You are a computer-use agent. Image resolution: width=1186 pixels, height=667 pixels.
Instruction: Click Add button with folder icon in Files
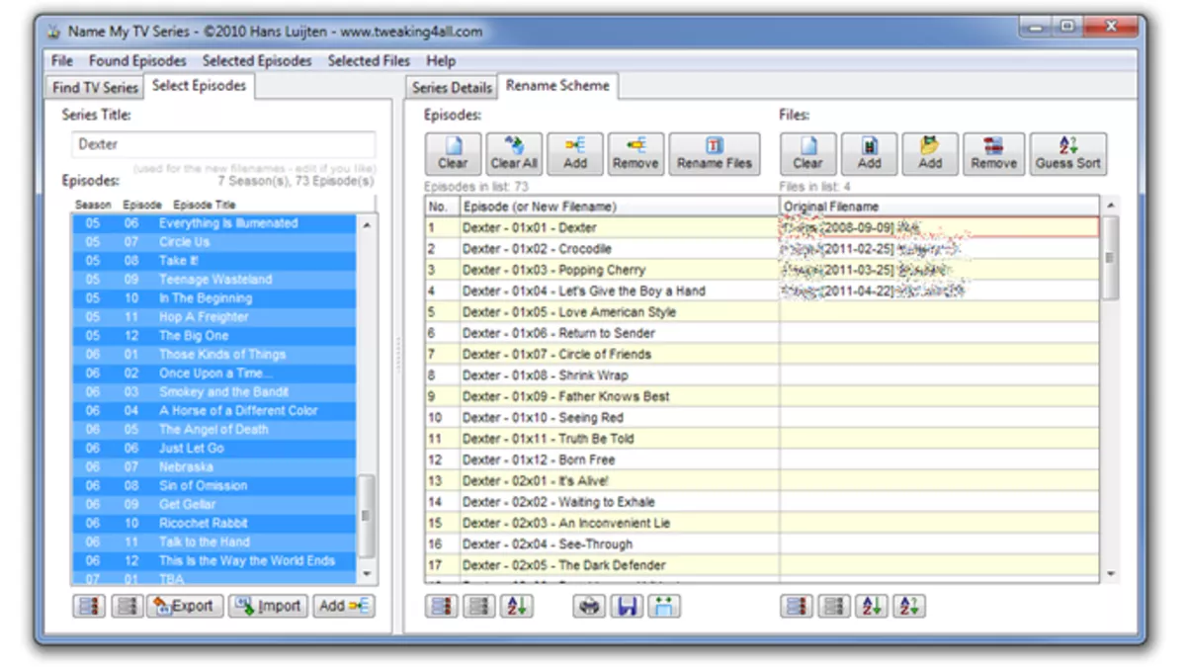click(929, 154)
